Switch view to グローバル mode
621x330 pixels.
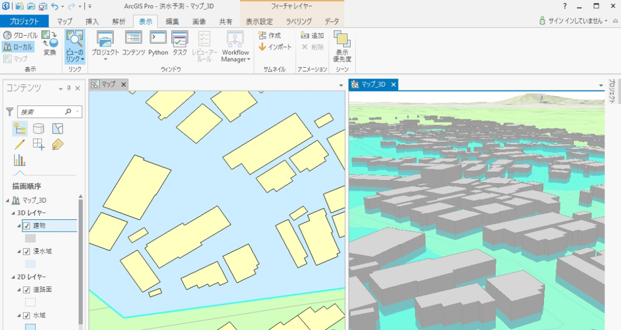pos(21,36)
